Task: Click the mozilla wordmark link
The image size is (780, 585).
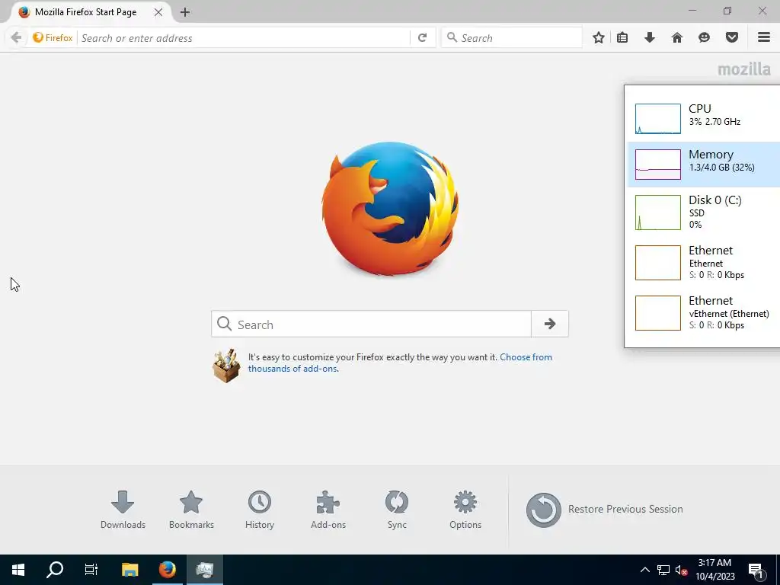Action: 744,69
